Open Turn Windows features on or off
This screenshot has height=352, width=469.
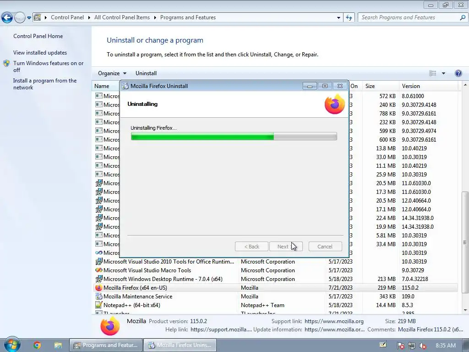pyautogui.click(x=49, y=66)
